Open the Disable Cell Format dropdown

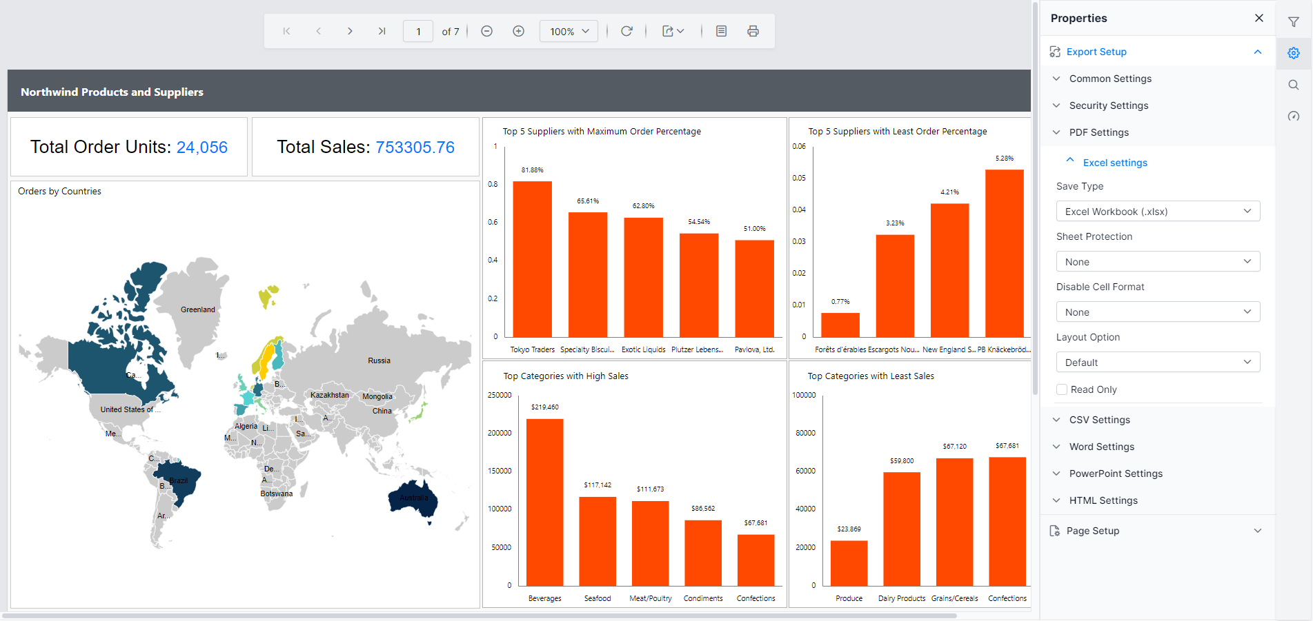(x=1158, y=312)
